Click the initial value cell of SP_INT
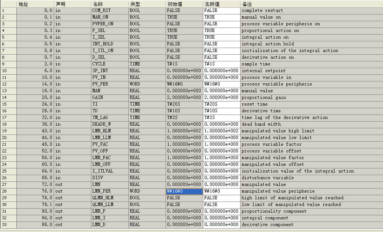 (184, 71)
